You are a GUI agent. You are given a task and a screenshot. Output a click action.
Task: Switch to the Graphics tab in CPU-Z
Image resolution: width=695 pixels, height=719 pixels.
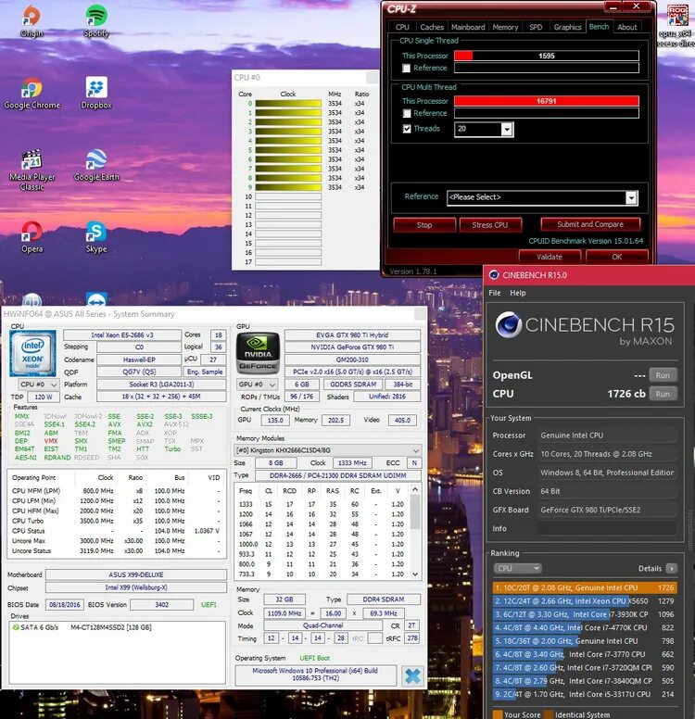pos(567,27)
